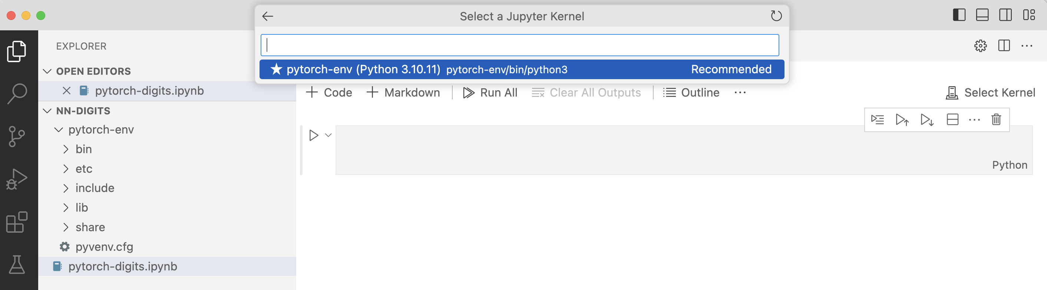The width and height of the screenshot is (1047, 290).
Task: Open the Run and Debug view
Action: point(17,179)
